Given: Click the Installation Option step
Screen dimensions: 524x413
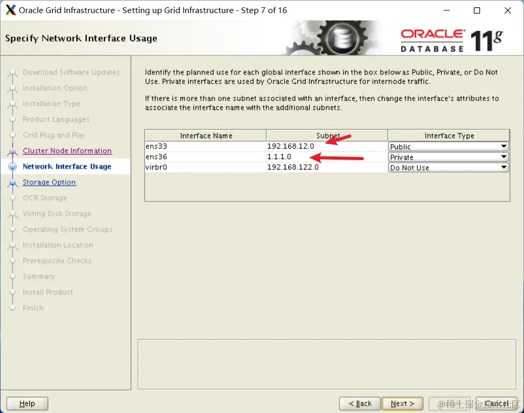Looking at the screenshot, I should [x=55, y=88].
